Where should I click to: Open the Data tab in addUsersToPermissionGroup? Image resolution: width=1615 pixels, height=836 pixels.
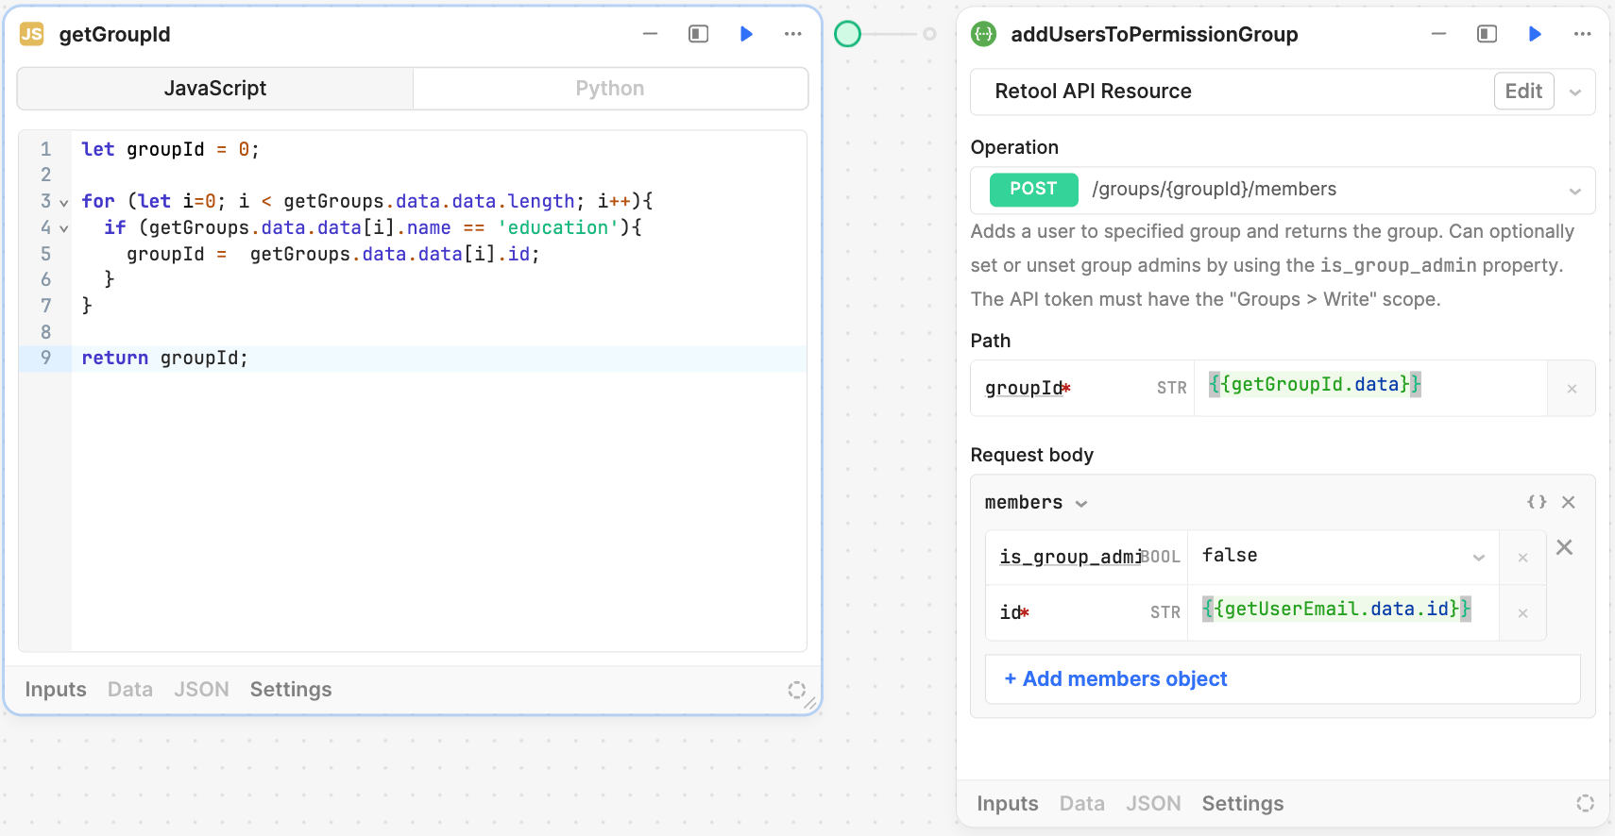click(x=1082, y=804)
